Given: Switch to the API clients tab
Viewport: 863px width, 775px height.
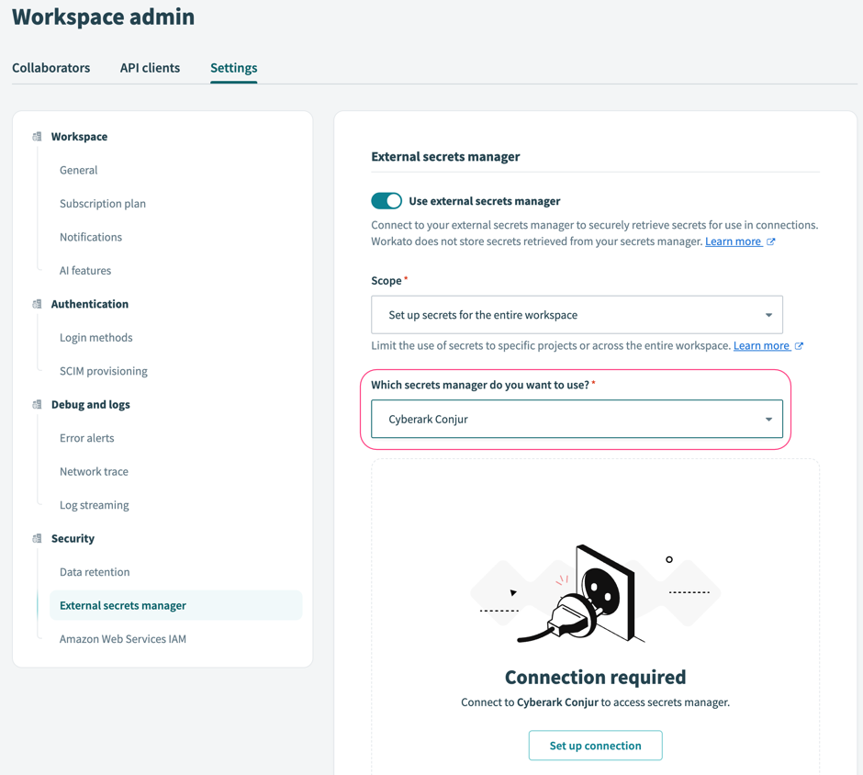Looking at the screenshot, I should [x=150, y=68].
